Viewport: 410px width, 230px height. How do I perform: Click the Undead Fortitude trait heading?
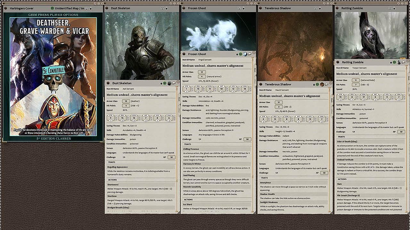coord(345,160)
